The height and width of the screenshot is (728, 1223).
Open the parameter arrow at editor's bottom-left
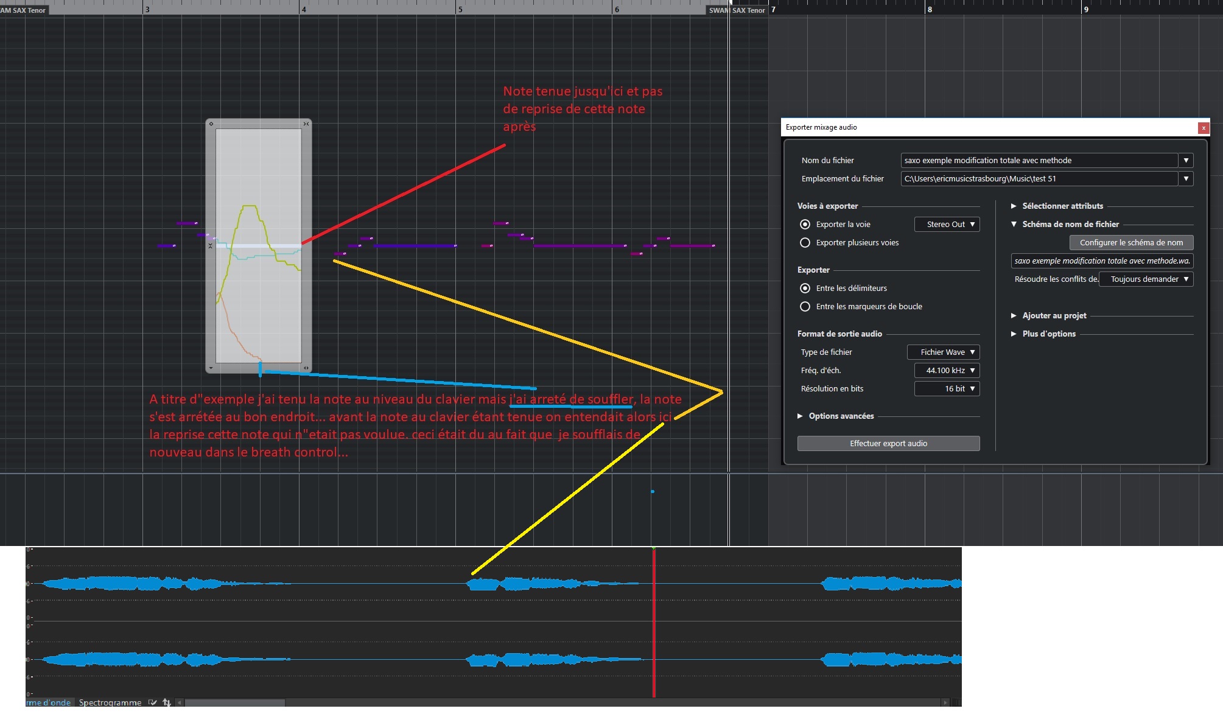(211, 368)
